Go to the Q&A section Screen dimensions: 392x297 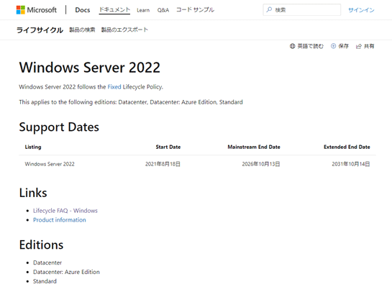point(163,10)
